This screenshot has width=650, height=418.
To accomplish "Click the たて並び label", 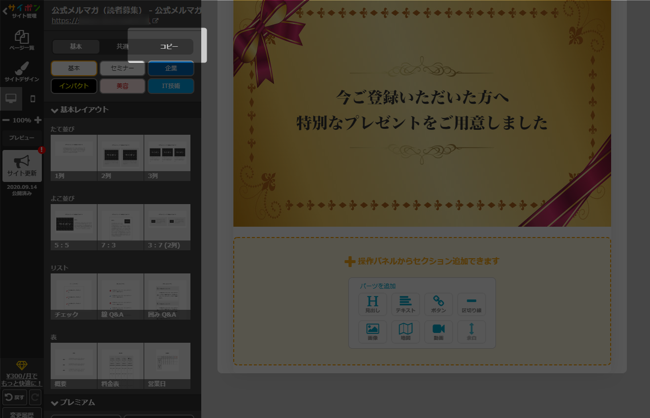I will click(62, 129).
